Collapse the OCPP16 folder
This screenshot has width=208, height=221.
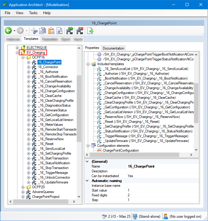coord(23,57)
